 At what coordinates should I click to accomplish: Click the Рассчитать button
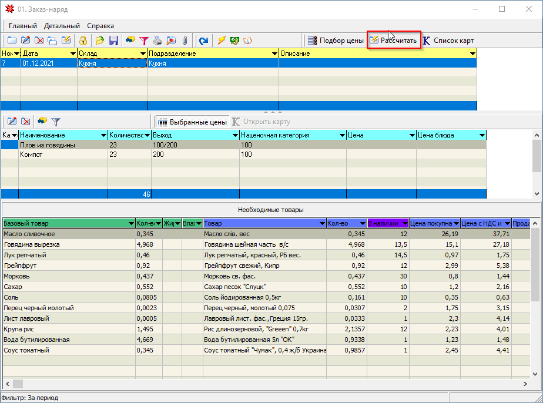tap(394, 41)
